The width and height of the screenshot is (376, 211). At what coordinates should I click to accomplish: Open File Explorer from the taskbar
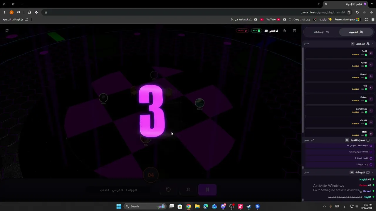tap(197, 206)
